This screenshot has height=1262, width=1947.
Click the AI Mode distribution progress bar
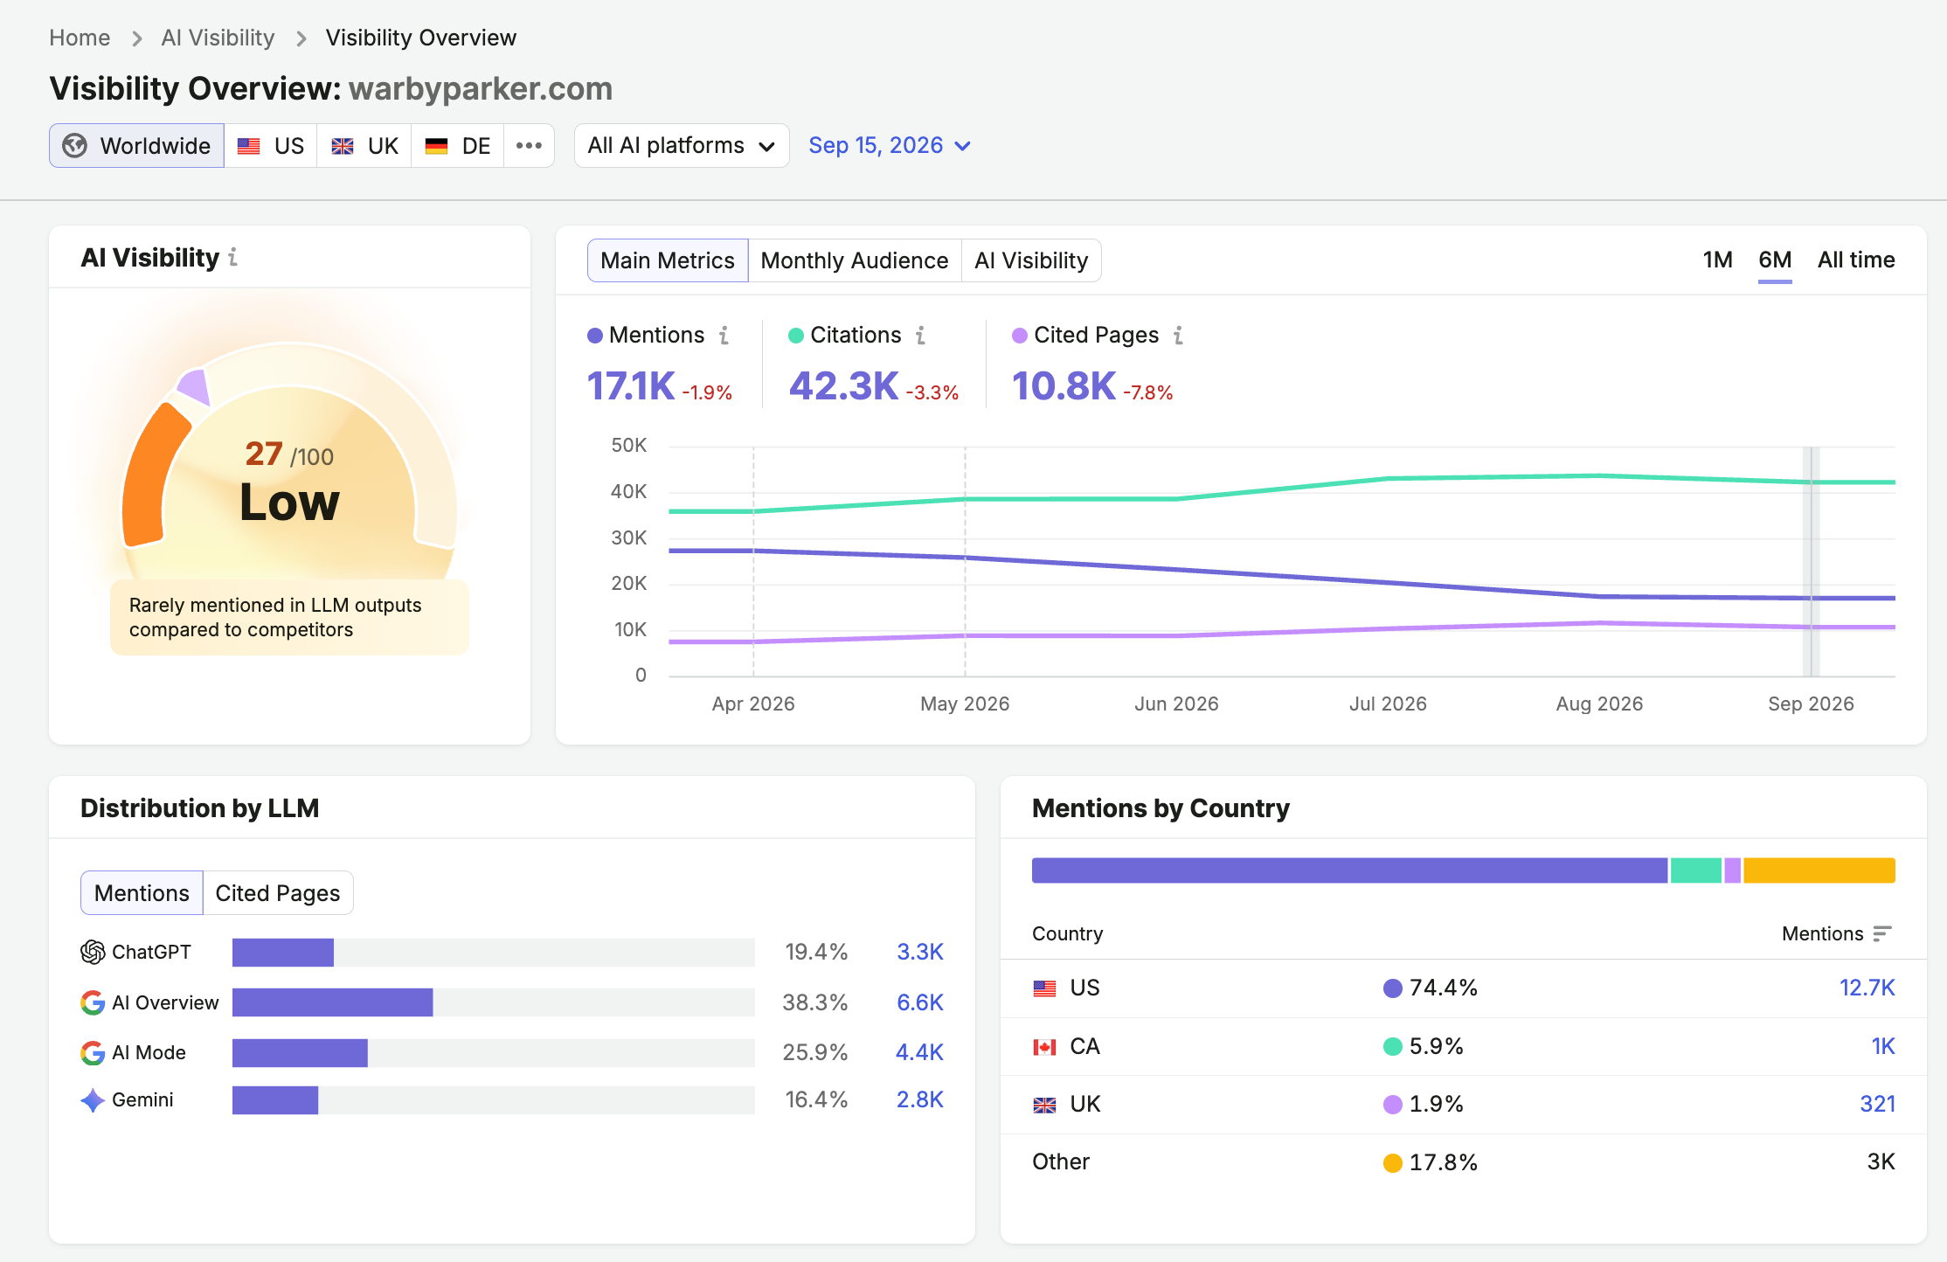coord(493,1053)
